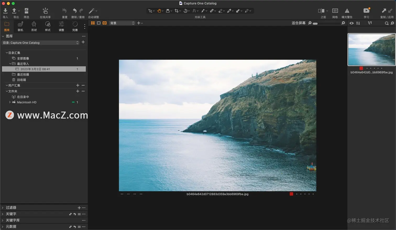
Task: Click the Reset (重置) icon
Action: coord(64,11)
